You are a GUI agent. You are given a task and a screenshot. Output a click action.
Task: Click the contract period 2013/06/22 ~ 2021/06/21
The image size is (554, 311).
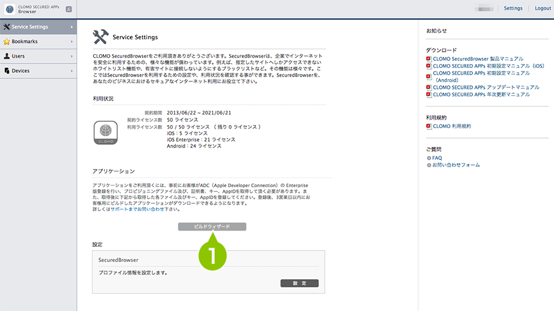(x=199, y=113)
